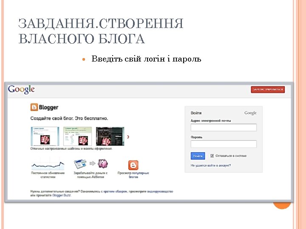Screen dimensions: 306x229
Task: Click the blue Войти sign-in button
Action: pyautogui.click(x=198, y=156)
